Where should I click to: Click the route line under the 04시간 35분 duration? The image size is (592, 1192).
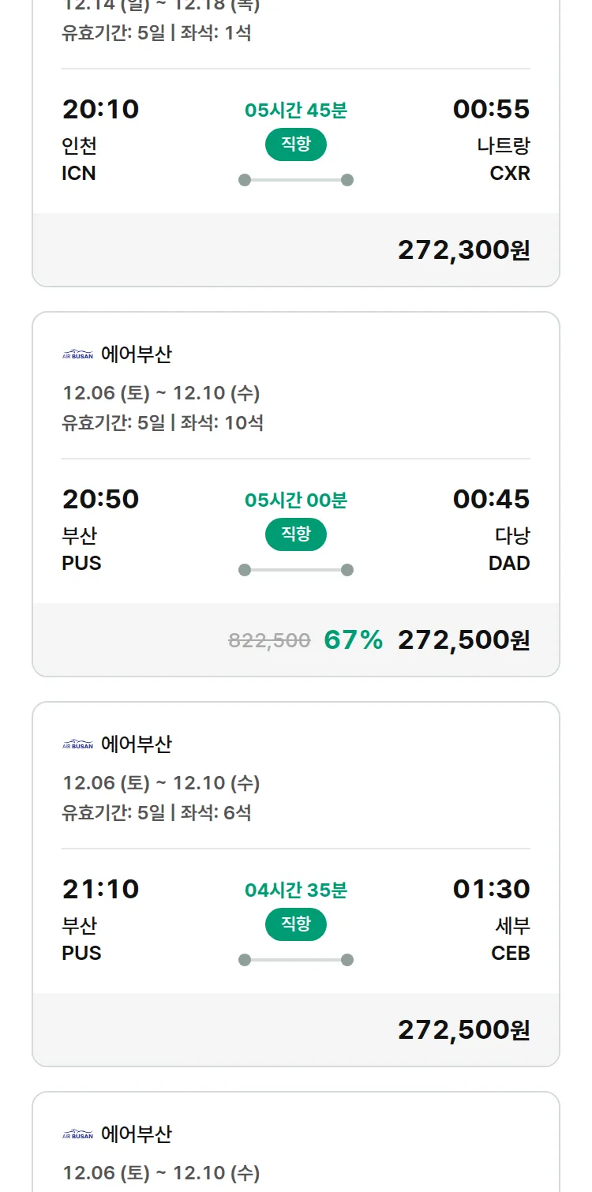point(296,960)
